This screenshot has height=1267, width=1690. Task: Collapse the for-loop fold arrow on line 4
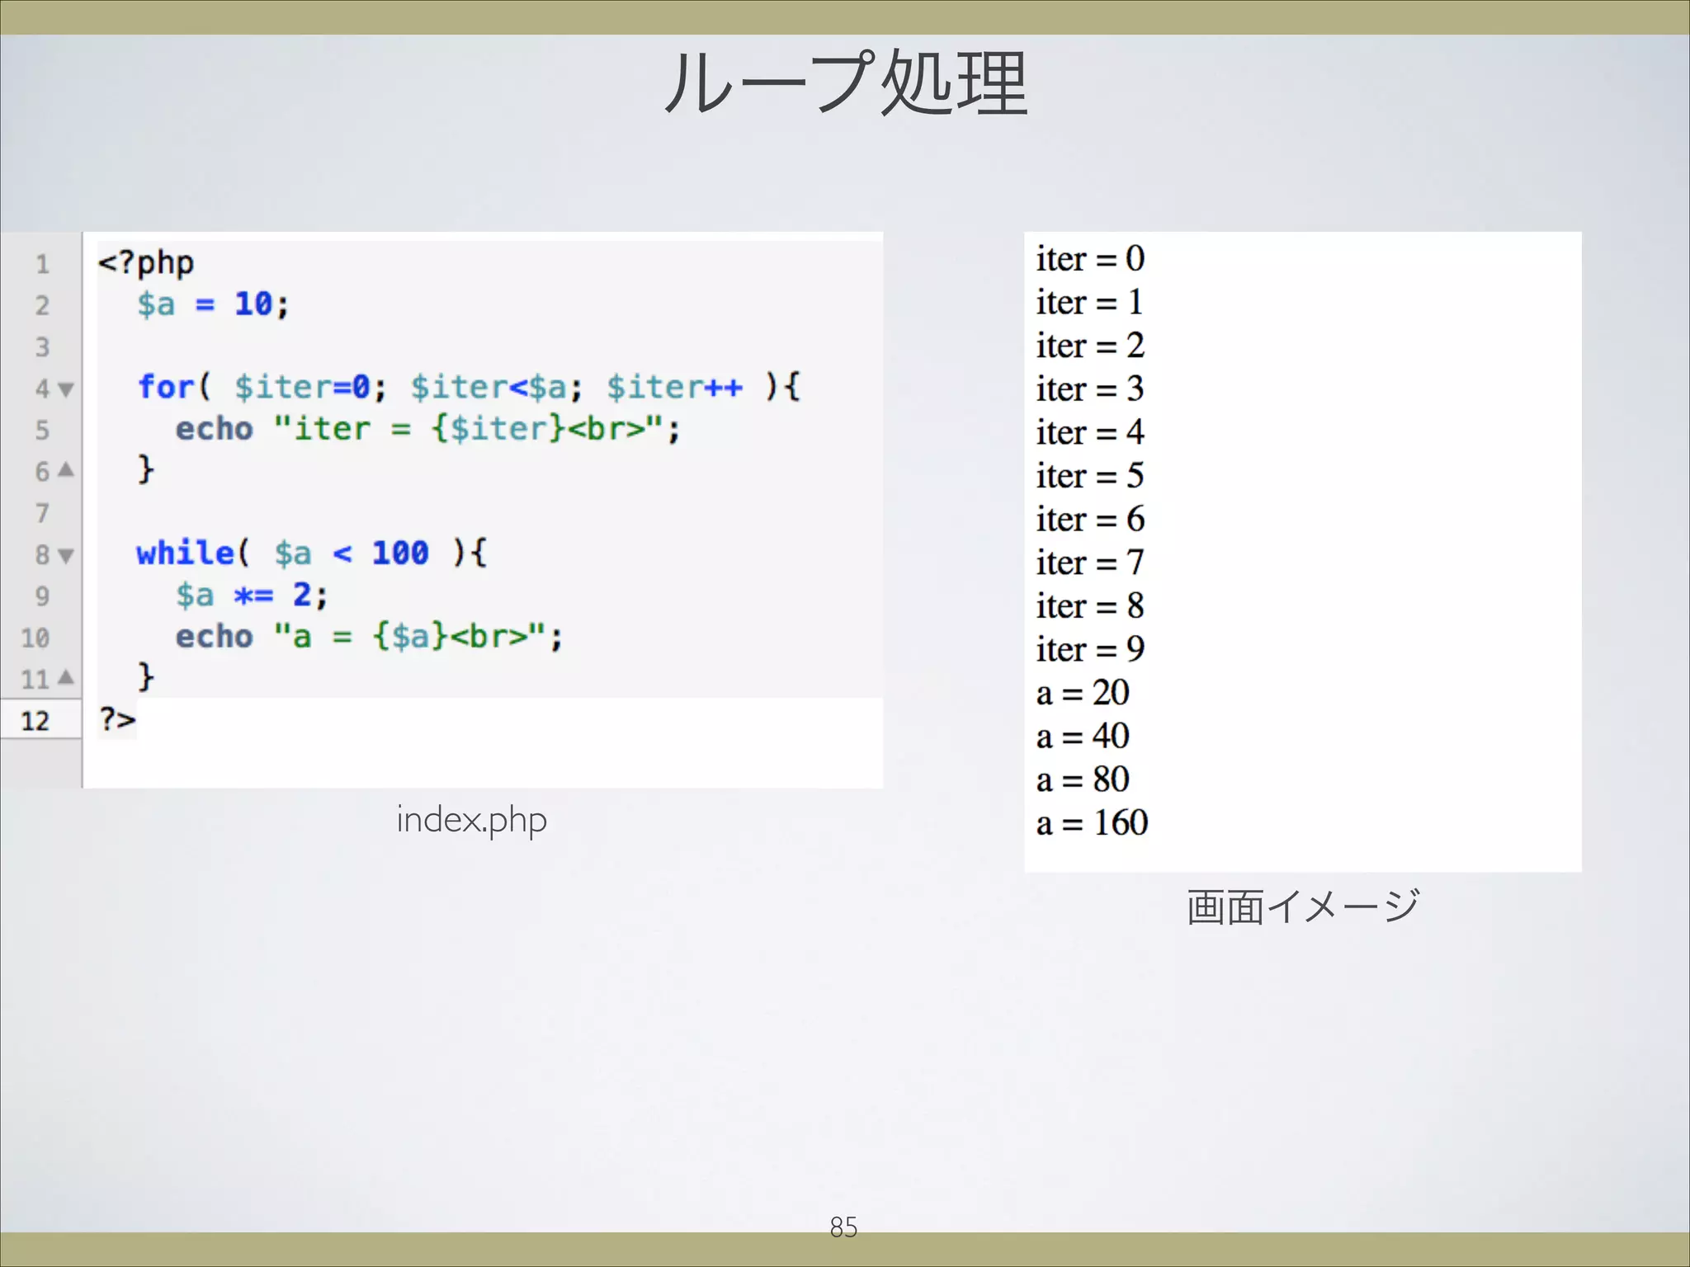point(66,389)
